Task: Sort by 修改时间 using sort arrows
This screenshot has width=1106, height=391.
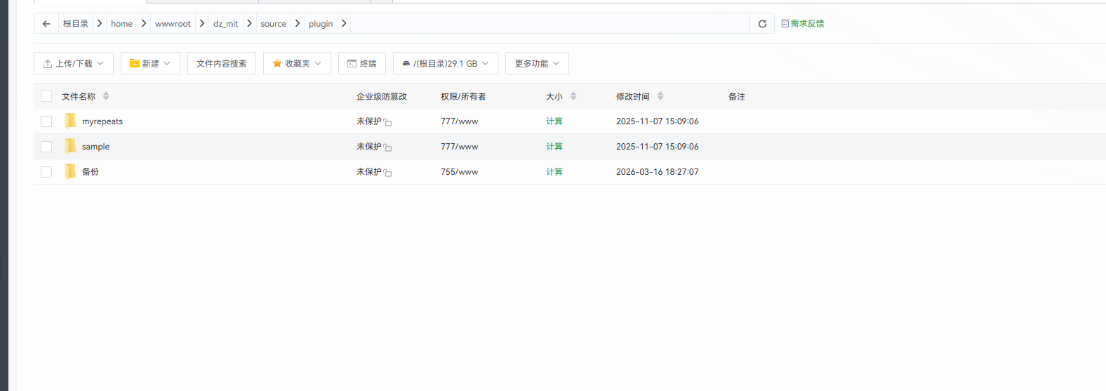Action: [x=660, y=96]
